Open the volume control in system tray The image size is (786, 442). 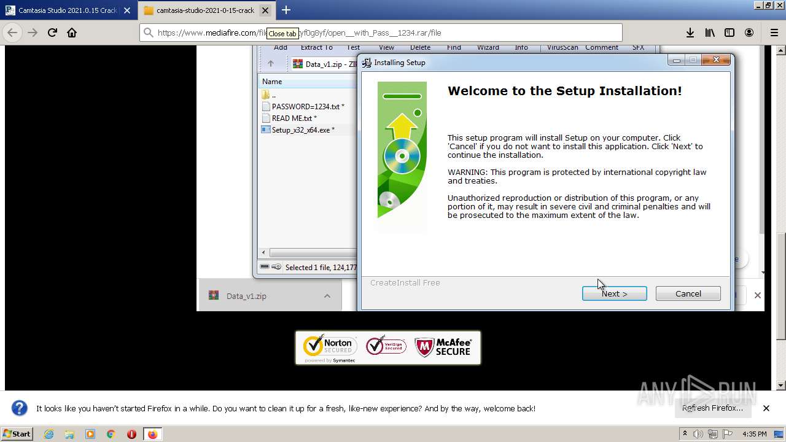pyautogui.click(x=698, y=434)
